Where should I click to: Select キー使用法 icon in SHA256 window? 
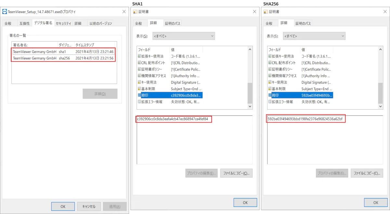[270, 82]
